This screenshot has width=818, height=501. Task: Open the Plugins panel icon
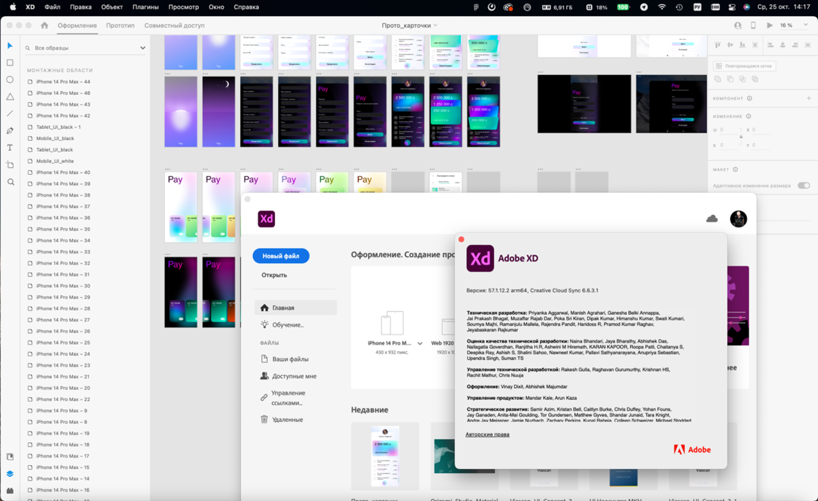tap(10, 490)
